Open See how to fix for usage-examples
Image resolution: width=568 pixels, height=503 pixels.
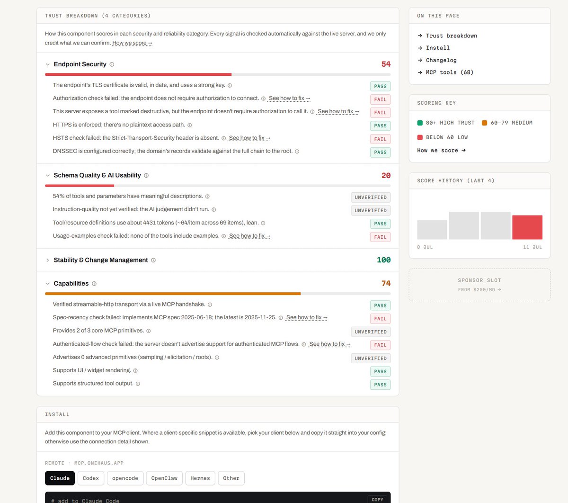[249, 236]
